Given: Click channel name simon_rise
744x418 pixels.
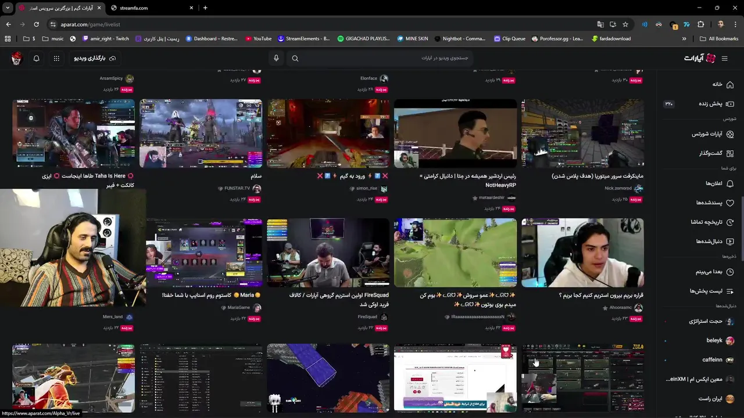Looking at the screenshot, I should click(x=367, y=188).
